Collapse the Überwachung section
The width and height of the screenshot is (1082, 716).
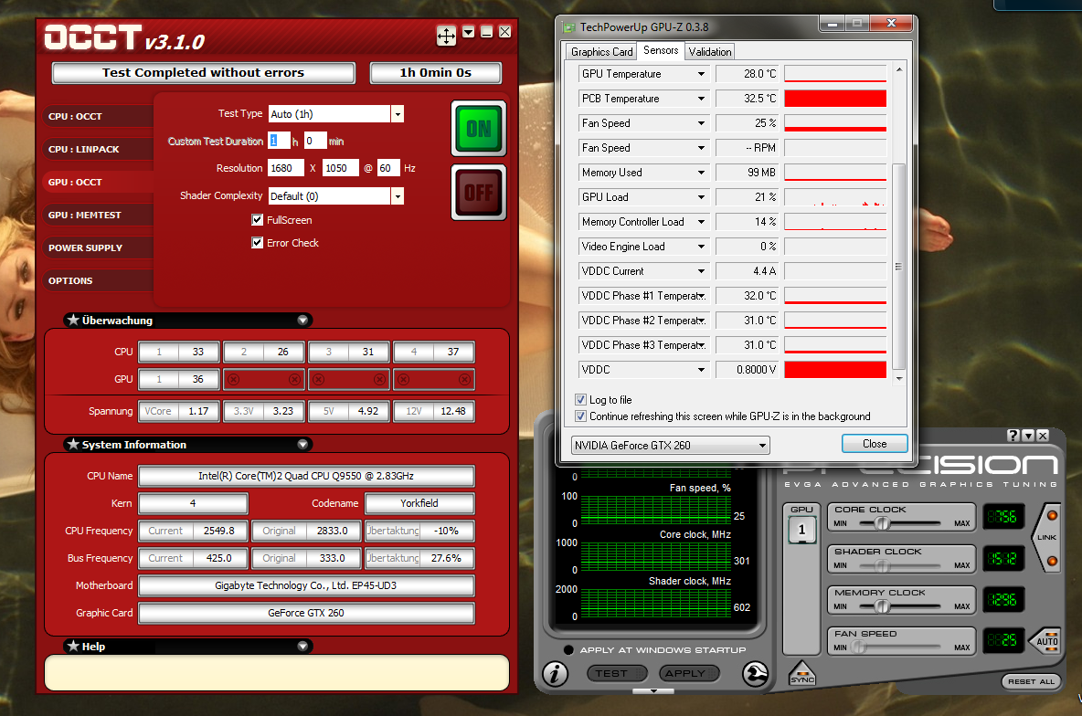pos(302,320)
